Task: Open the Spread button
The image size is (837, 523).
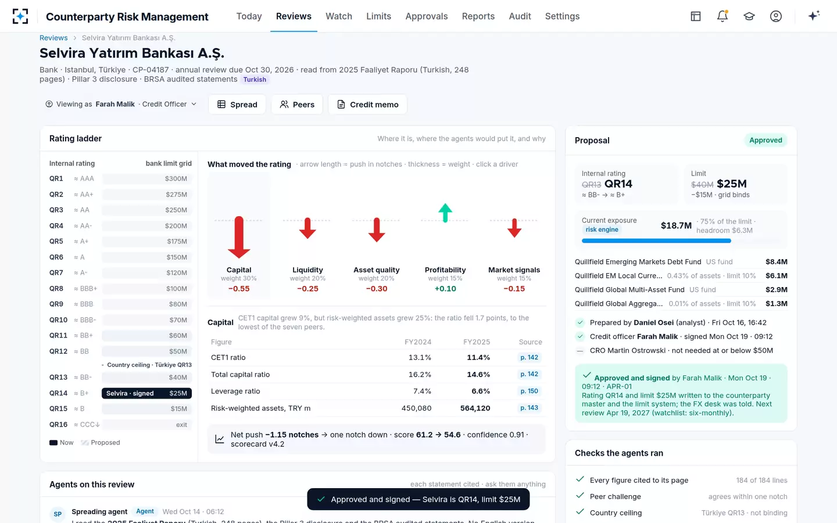Action: click(237, 105)
